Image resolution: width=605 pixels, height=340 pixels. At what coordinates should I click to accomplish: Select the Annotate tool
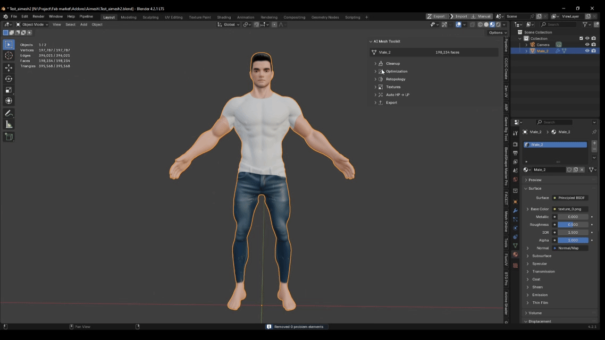[9, 113]
